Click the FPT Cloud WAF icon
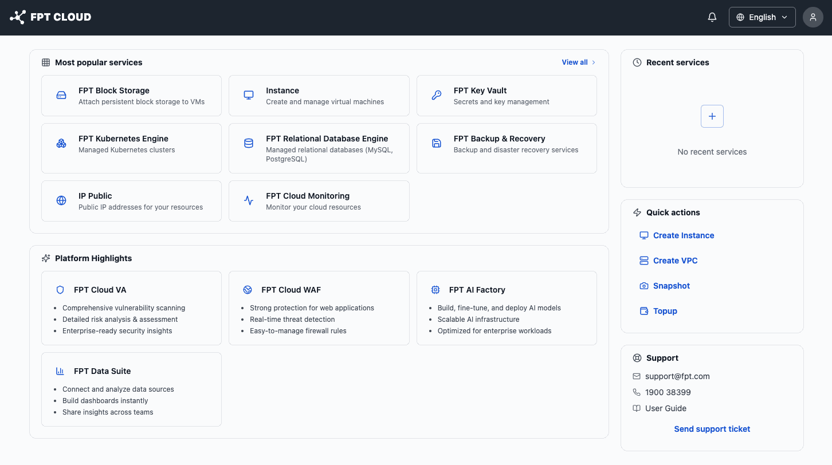 coord(248,290)
